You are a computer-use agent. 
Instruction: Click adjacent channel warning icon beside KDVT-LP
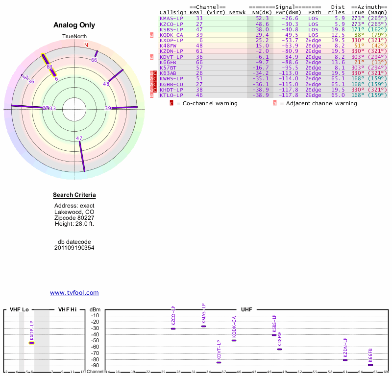point(152,57)
